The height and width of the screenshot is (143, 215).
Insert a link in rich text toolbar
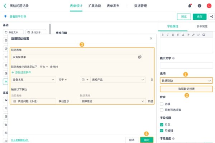[193, 35]
